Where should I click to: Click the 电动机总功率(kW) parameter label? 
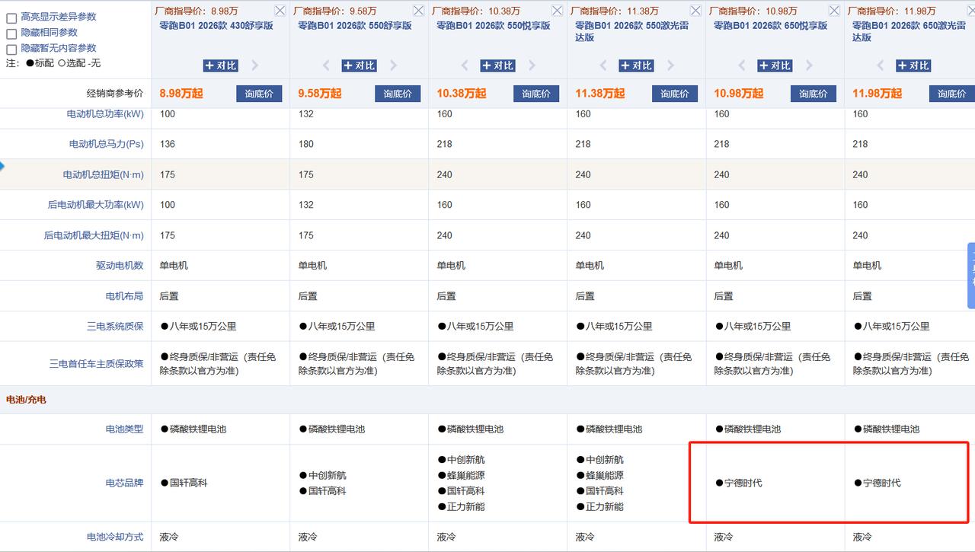(105, 114)
